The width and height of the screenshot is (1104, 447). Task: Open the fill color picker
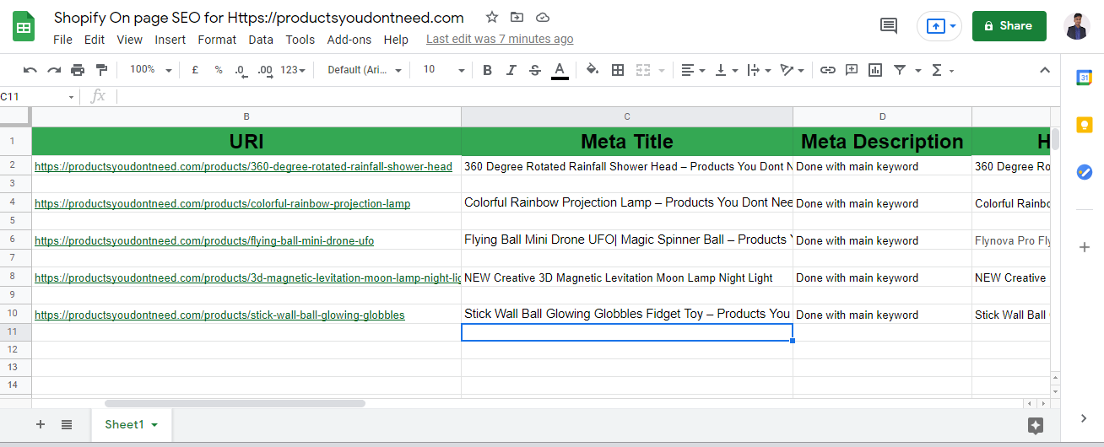click(x=593, y=70)
